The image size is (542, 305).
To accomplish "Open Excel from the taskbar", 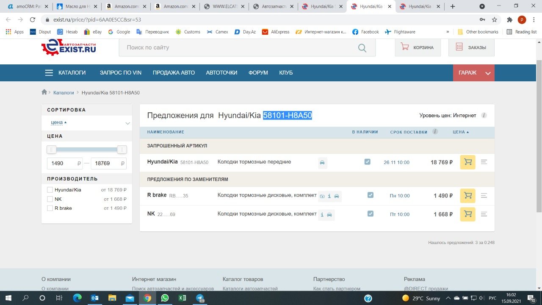I will [182, 298].
